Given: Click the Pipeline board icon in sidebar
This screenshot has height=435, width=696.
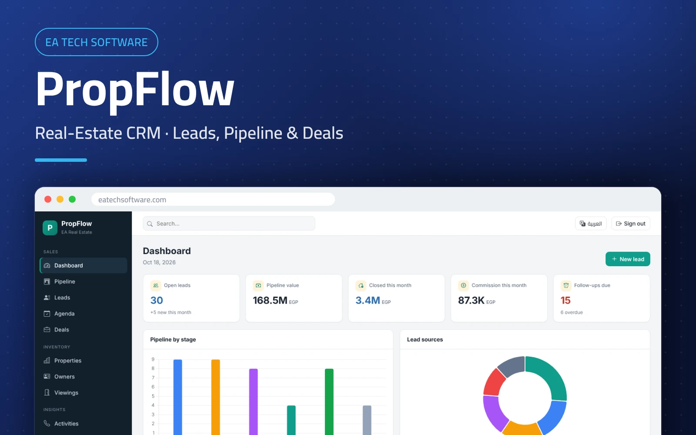Looking at the screenshot, I should (47, 281).
